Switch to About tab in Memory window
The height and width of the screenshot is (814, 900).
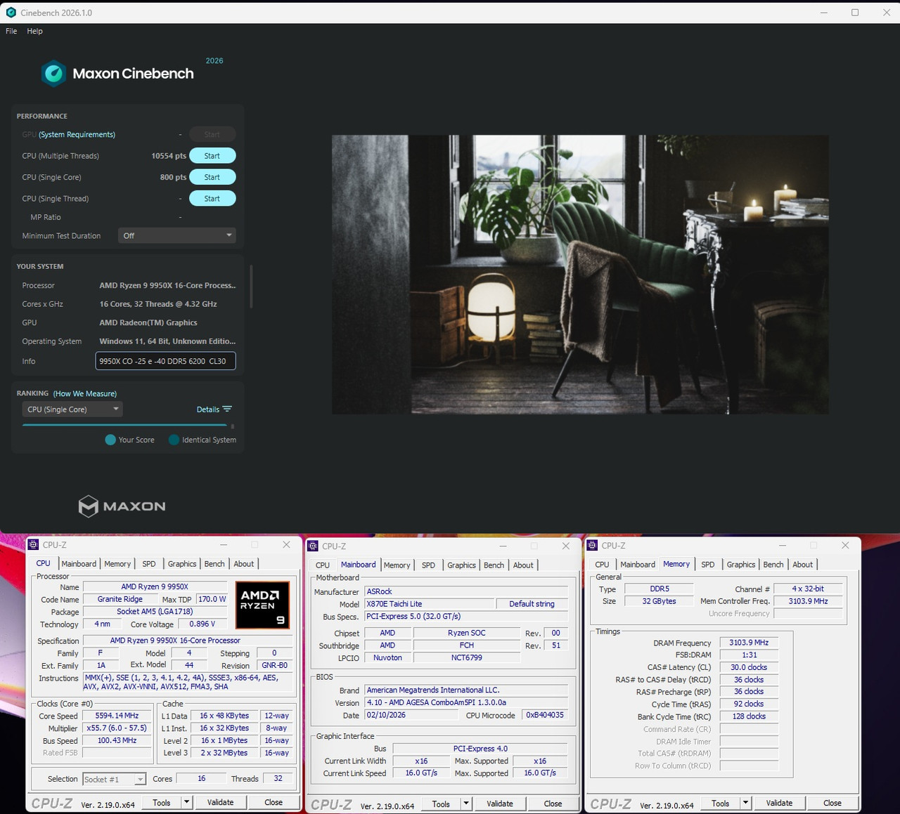click(803, 565)
